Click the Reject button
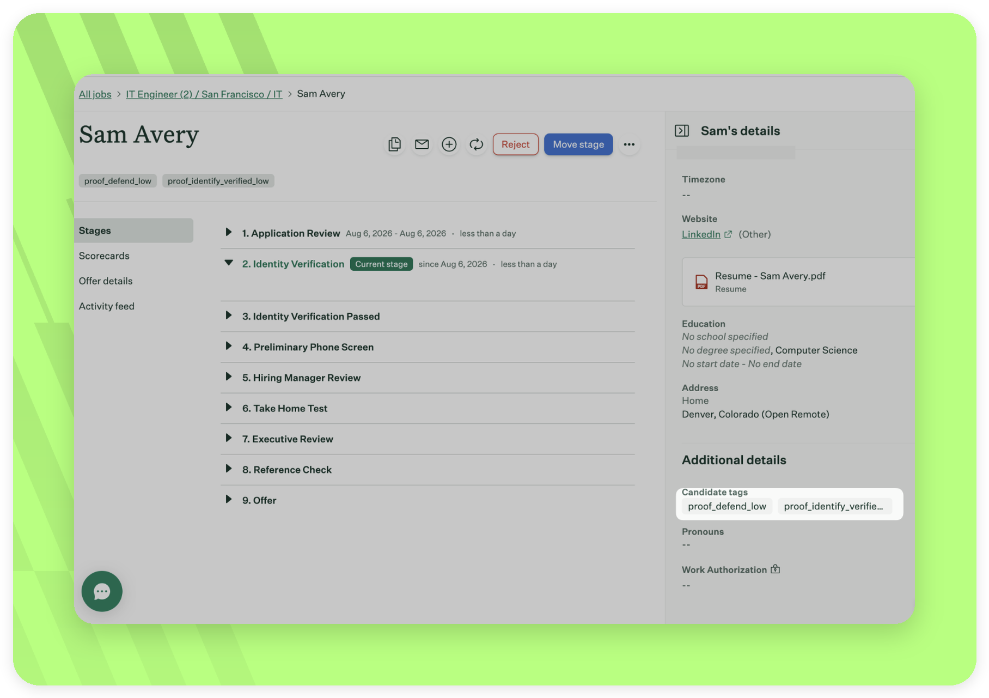989x698 pixels. point(515,144)
